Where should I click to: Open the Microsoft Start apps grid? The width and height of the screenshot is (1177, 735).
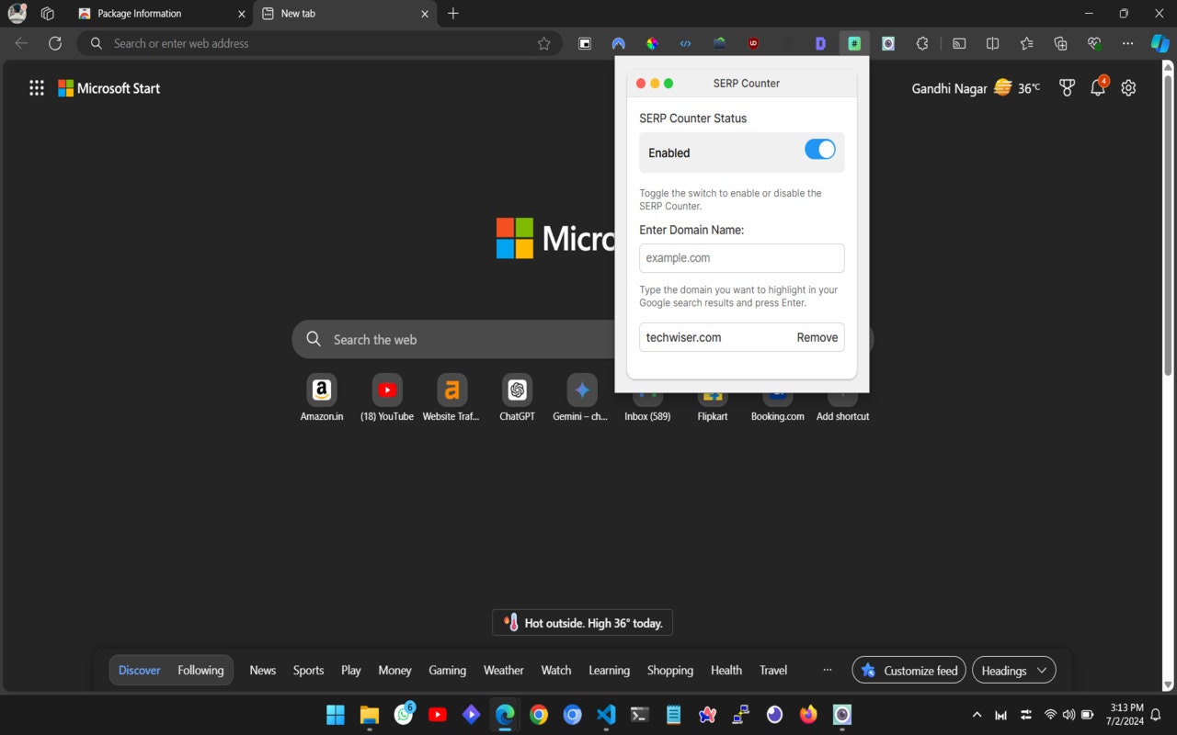coord(37,88)
